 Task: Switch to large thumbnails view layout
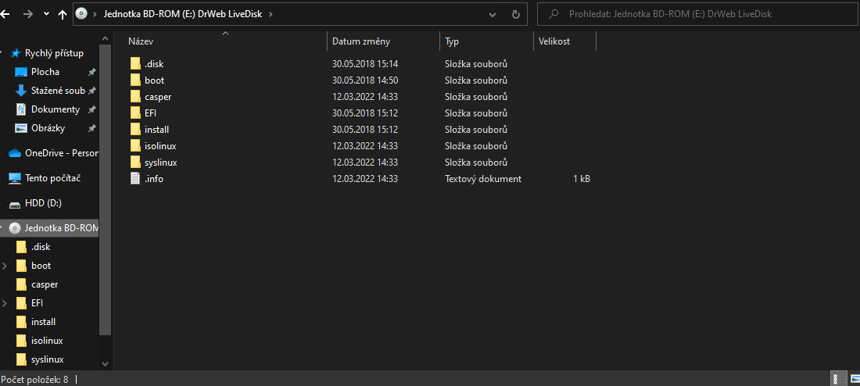(x=853, y=379)
